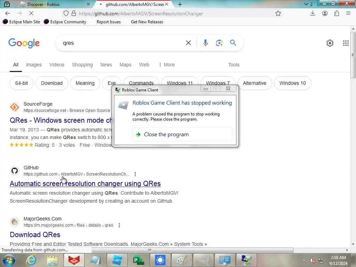Click Close the program in Roblox dialog
The width and height of the screenshot is (356, 267).
tap(182, 135)
